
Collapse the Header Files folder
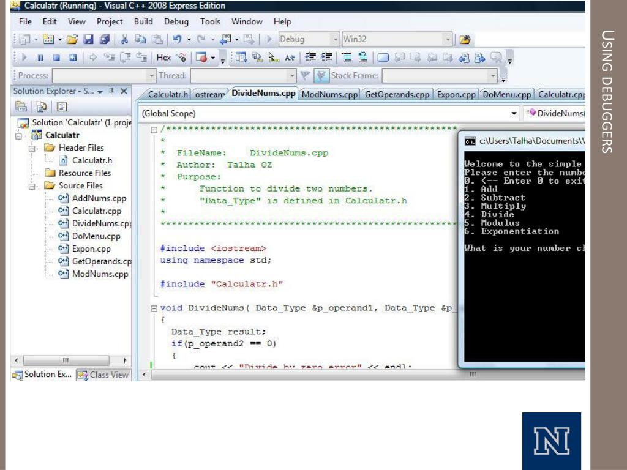coord(32,148)
